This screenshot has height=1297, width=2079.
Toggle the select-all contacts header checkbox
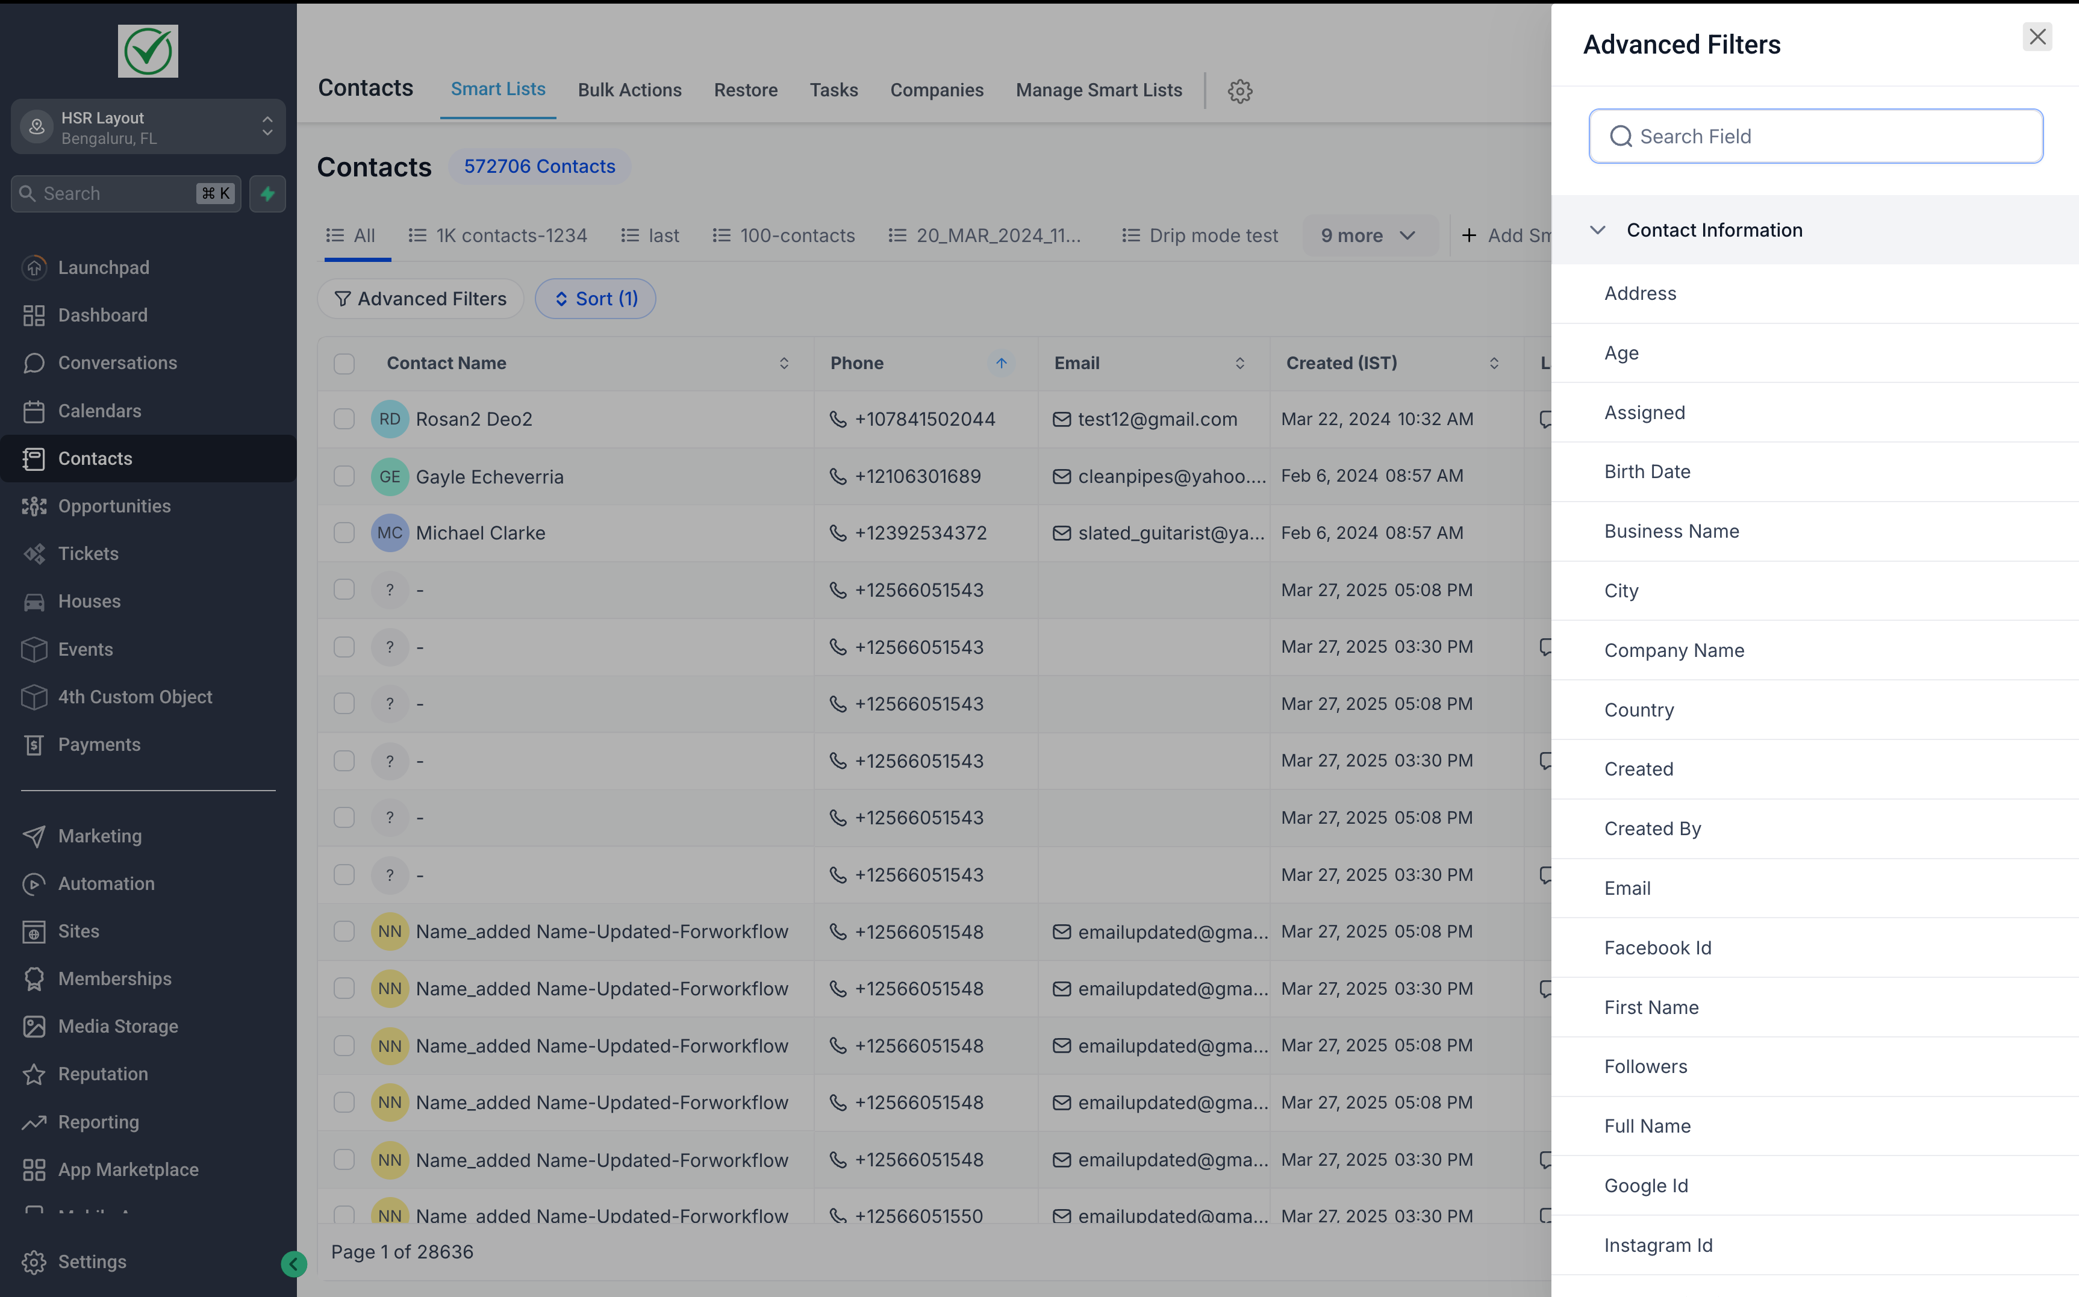(x=344, y=363)
